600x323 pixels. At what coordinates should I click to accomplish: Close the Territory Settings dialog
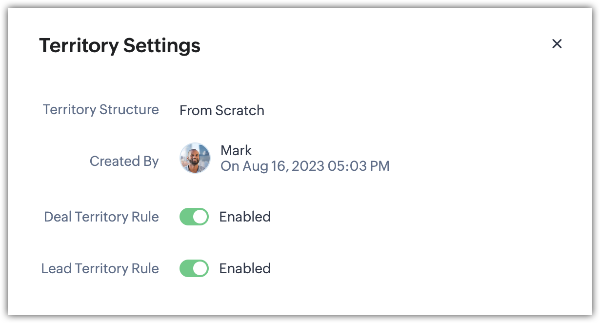(557, 44)
